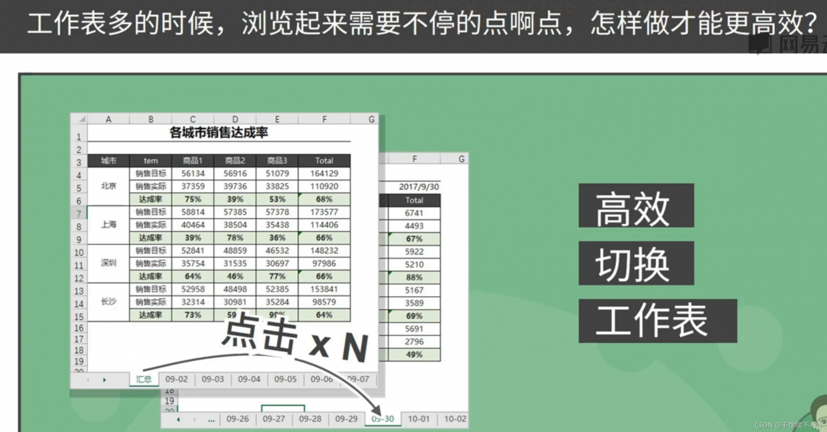Viewport: 827px width, 432px height.
Task: Click the 73% achievement rate cell
Action: (193, 315)
